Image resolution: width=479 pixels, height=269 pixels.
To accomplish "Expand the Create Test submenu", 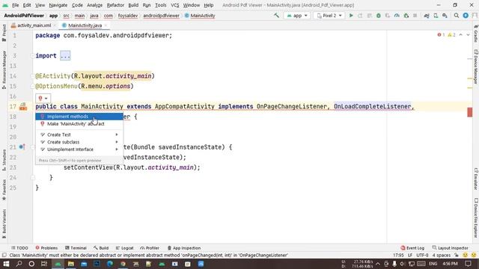I will click(79, 134).
